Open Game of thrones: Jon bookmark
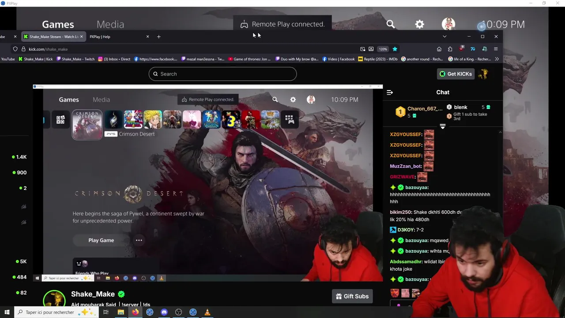The width and height of the screenshot is (565, 318). [x=249, y=59]
